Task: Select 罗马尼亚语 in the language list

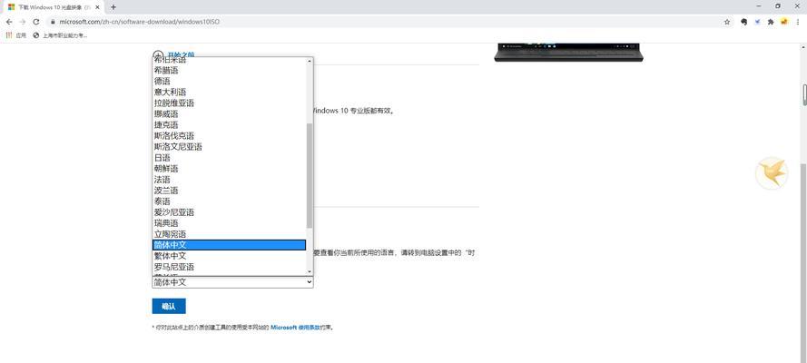Action: (x=229, y=267)
